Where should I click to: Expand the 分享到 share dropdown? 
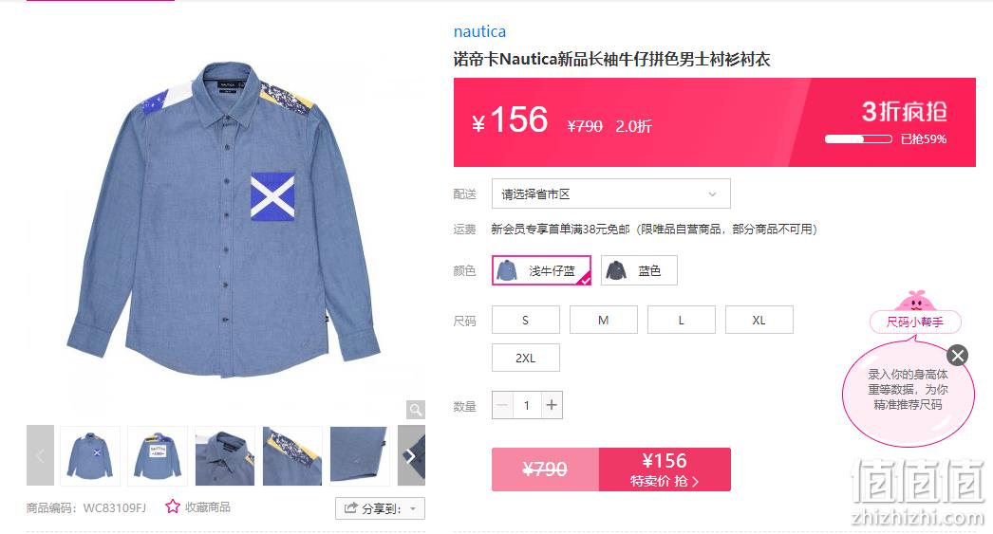pyautogui.click(x=380, y=508)
